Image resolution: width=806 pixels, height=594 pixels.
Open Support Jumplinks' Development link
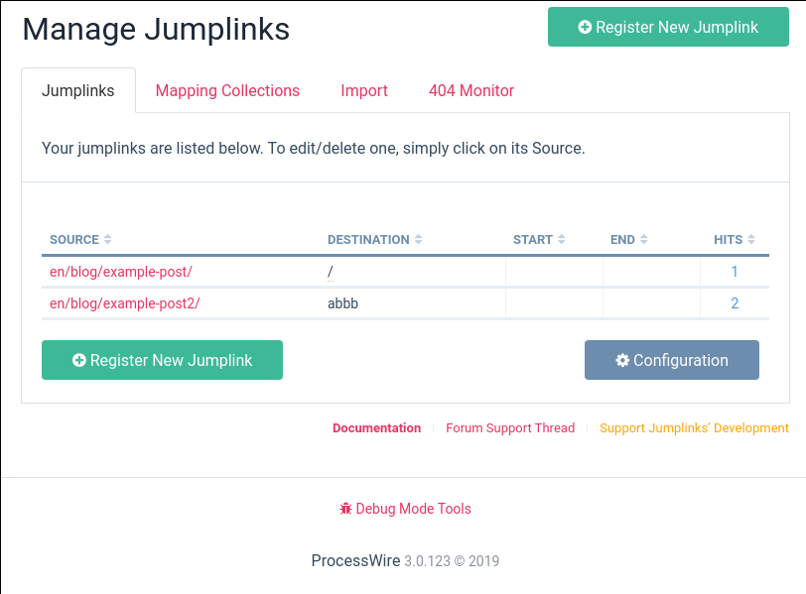pos(694,428)
